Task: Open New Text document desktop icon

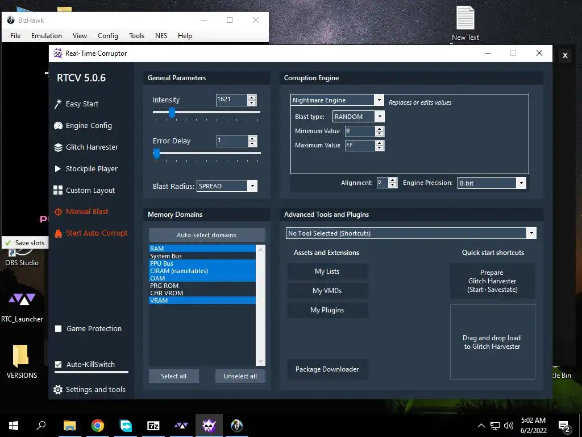Action: (465, 23)
